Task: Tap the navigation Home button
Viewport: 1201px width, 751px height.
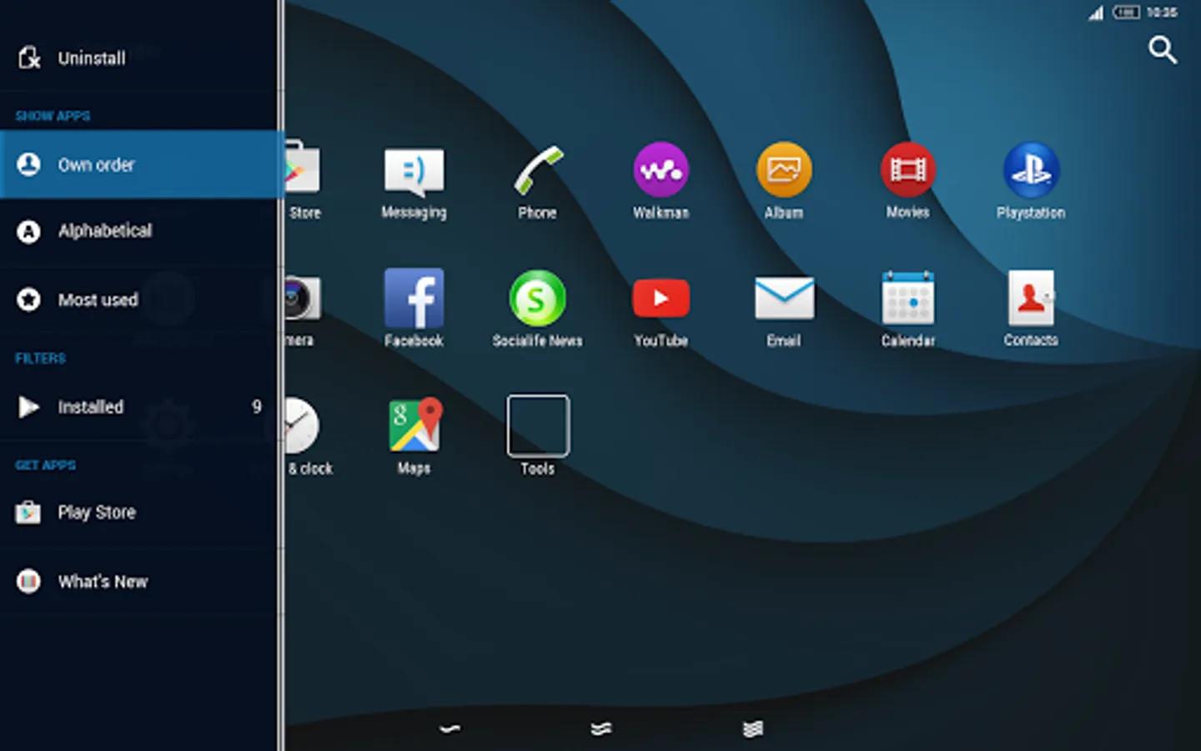Action: point(600,728)
